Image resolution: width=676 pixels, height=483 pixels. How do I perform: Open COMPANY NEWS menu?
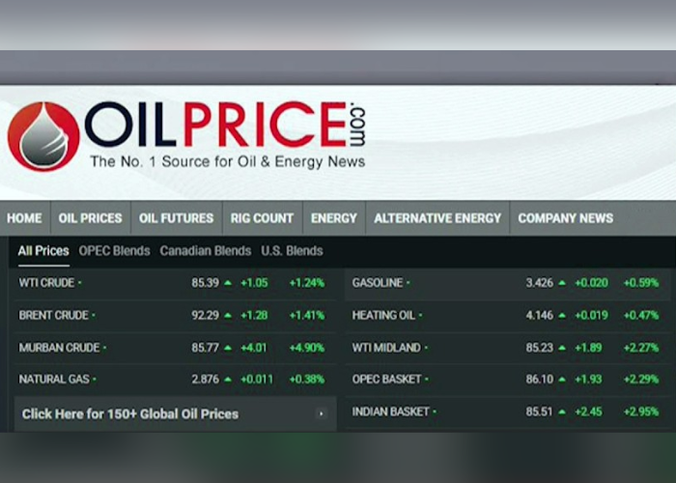pos(565,218)
